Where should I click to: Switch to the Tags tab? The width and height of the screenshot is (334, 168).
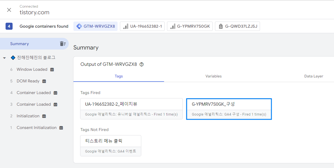pyautogui.click(x=119, y=76)
